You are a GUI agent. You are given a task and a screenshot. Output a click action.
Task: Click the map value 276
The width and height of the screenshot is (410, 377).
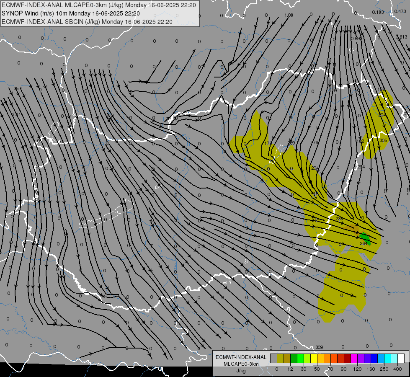point(314,142)
